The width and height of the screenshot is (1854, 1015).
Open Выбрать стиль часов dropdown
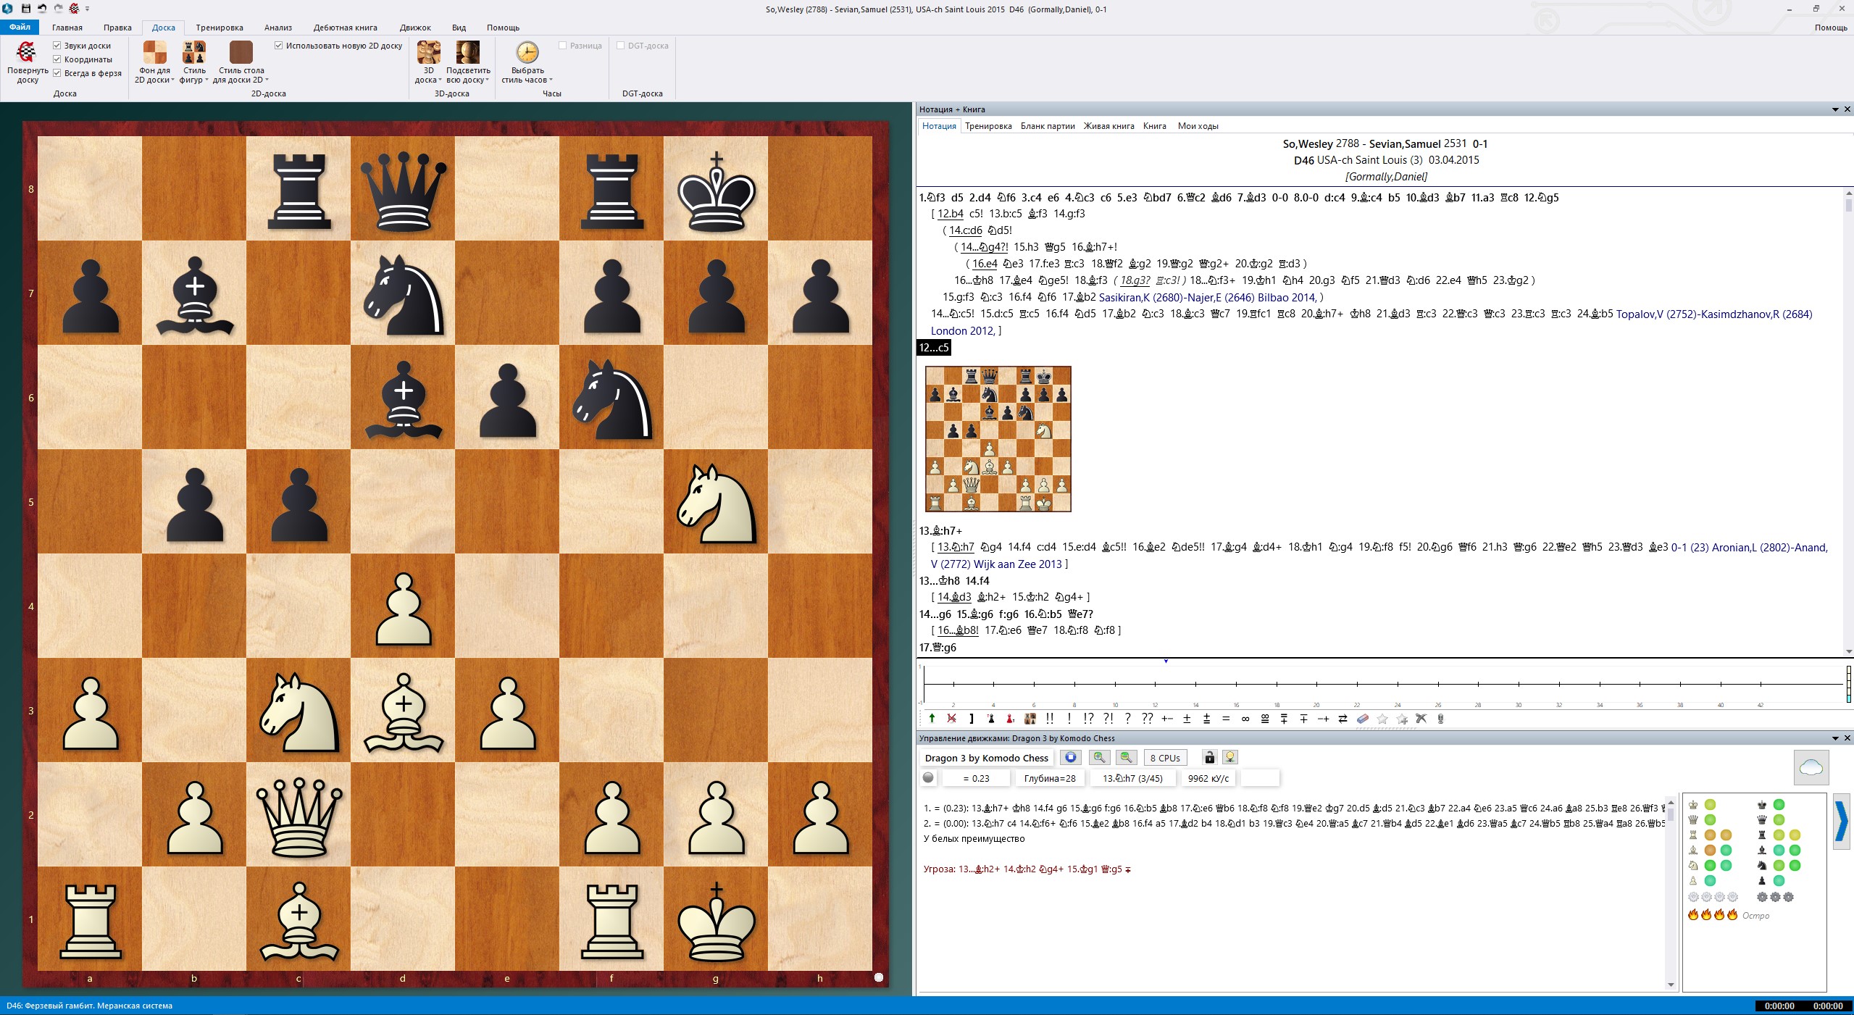[x=527, y=75]
